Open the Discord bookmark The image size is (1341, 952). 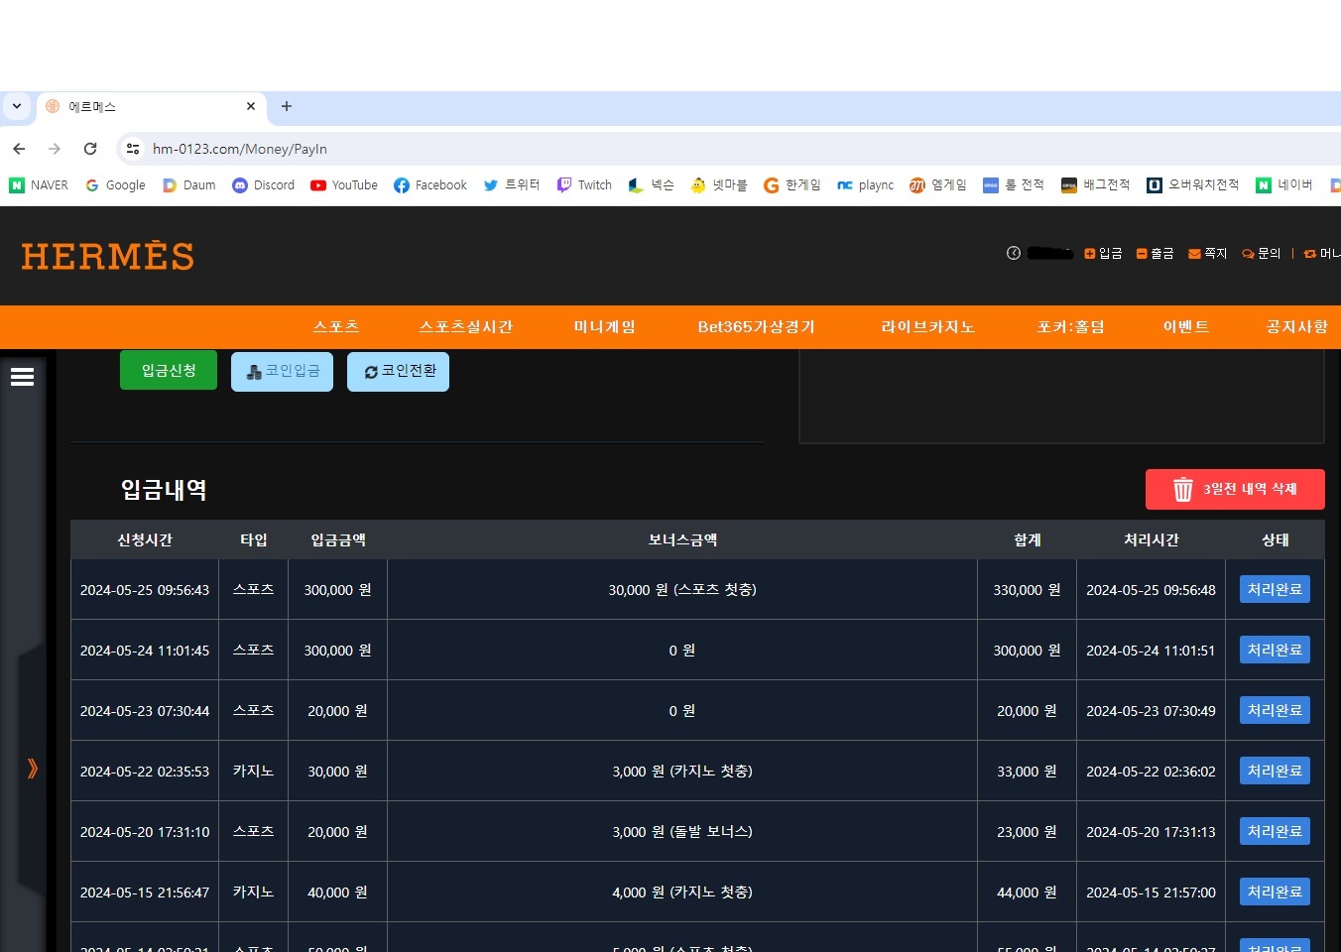coord(264,185)
